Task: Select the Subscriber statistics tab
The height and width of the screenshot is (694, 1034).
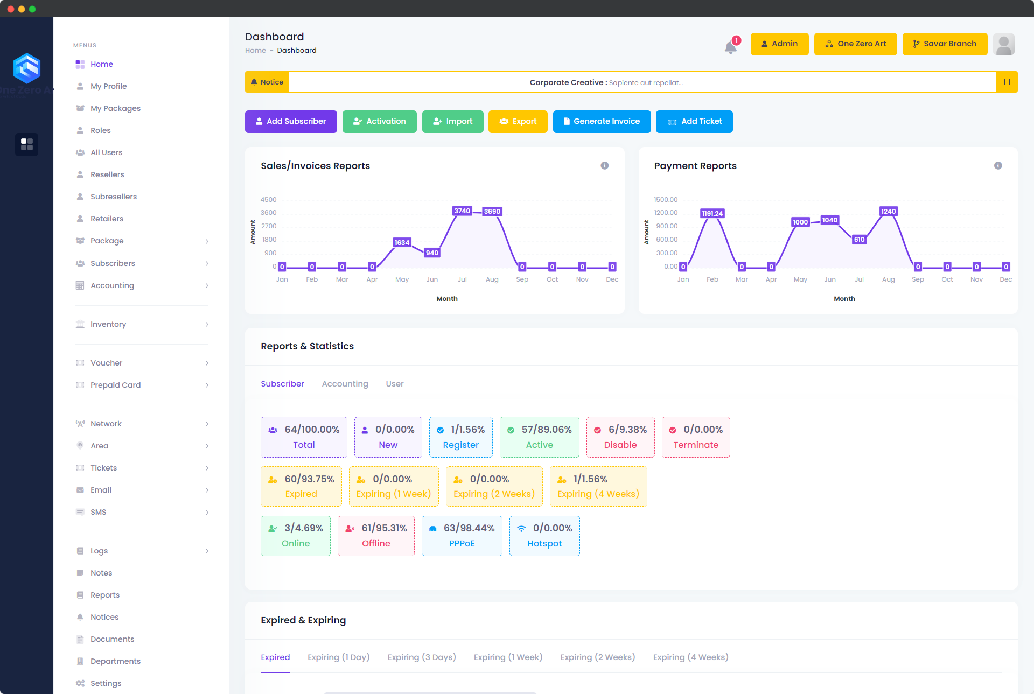Action: (282, 384)
